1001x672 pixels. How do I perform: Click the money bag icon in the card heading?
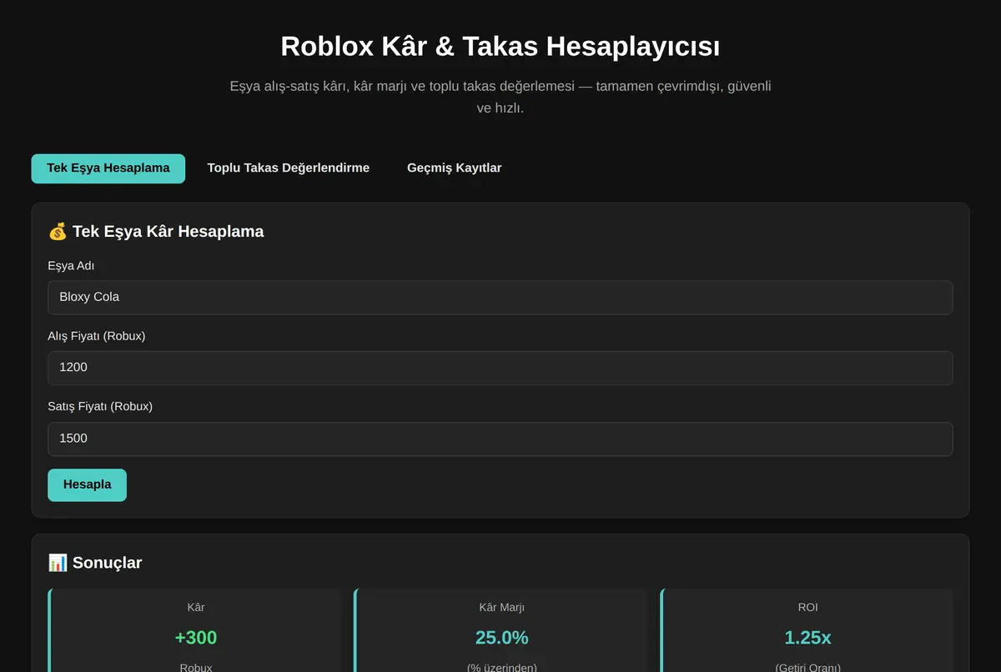point(58,232)
